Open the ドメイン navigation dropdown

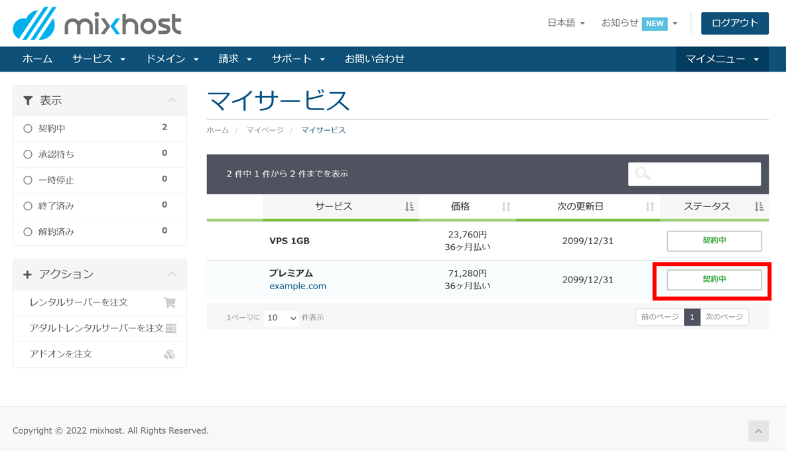tap(172, 59)
